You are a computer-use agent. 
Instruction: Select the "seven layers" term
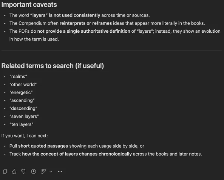[x=24, y=116]
